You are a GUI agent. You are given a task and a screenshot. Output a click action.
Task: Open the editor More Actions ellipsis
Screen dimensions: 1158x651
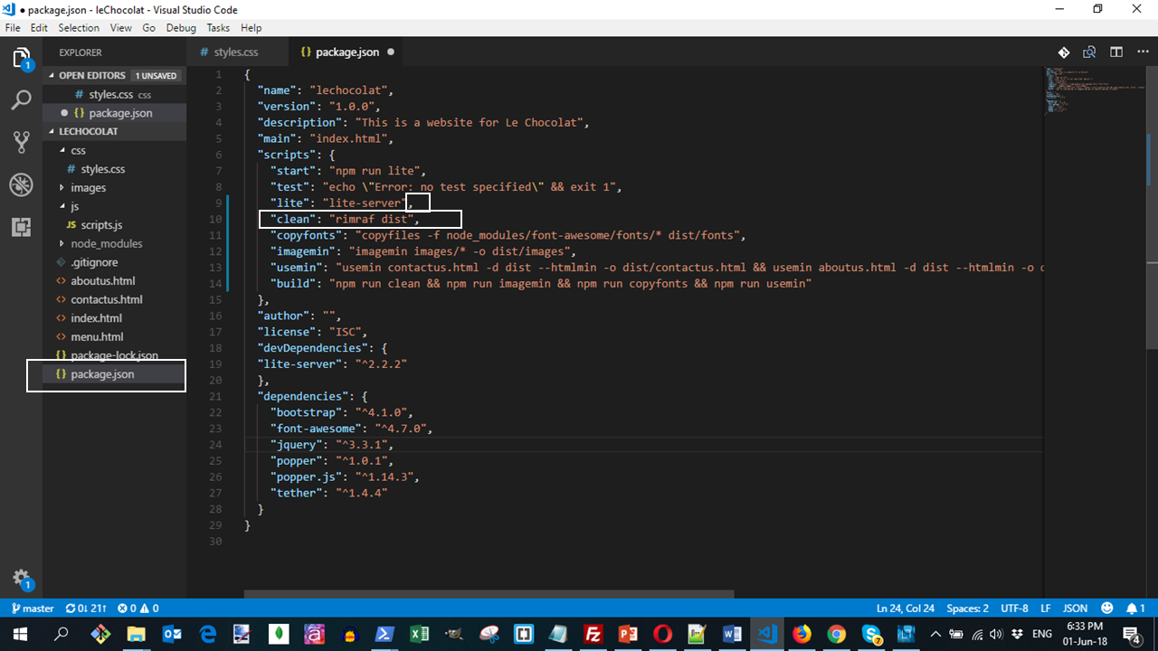pyautogui.click(x=1140, y=52)
